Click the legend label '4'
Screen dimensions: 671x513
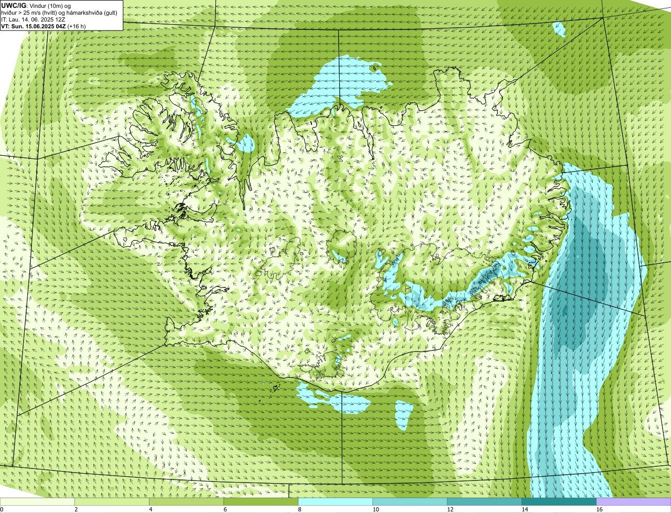pos(150,509)
